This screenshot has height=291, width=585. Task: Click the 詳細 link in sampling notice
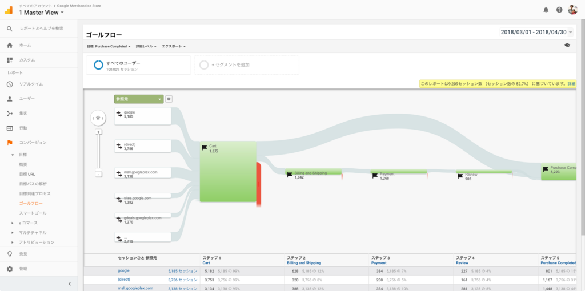(x=571, y=84)
